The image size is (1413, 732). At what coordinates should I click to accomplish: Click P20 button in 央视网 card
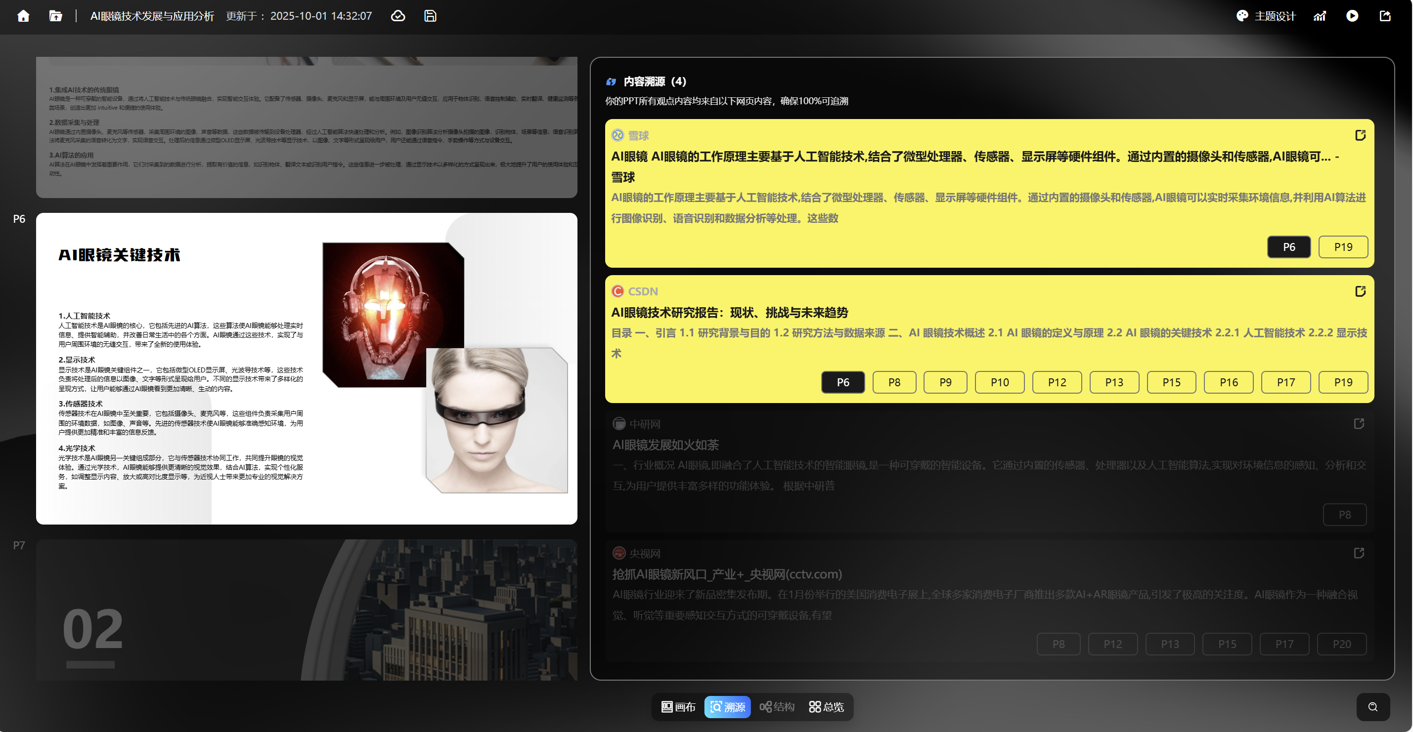click(x=1341, y=644)
